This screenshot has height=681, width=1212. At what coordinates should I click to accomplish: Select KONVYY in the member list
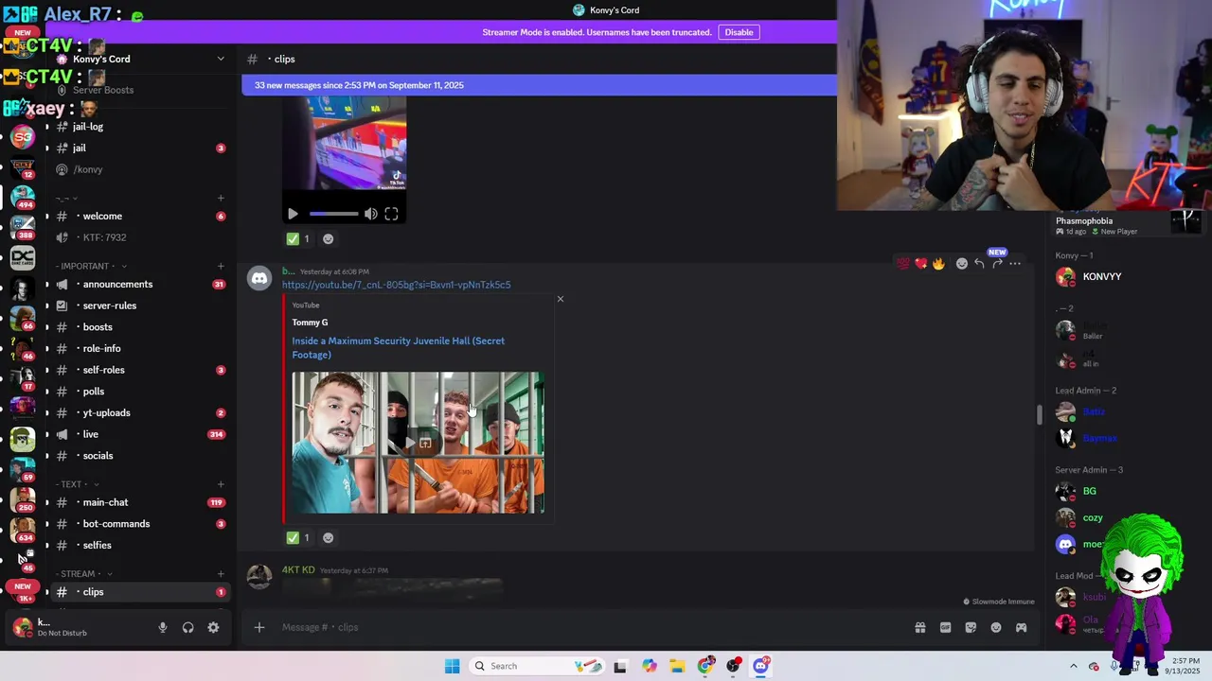coord(1127,277)
